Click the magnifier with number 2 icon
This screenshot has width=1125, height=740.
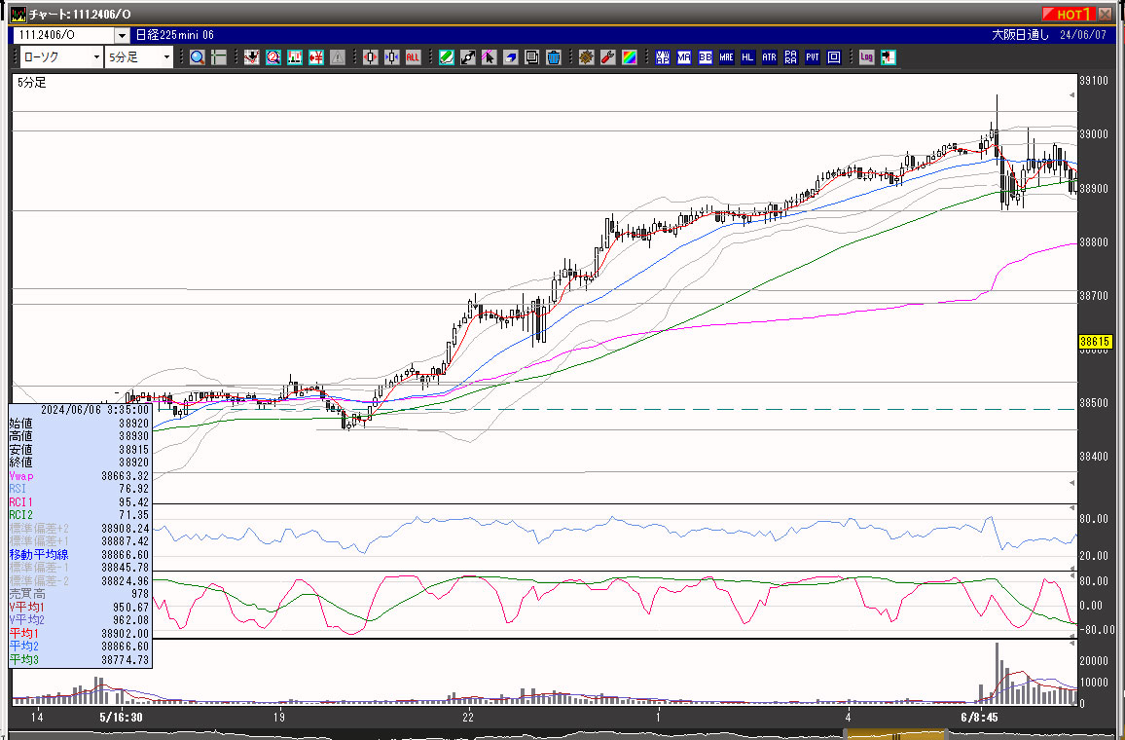click(273, 57)
